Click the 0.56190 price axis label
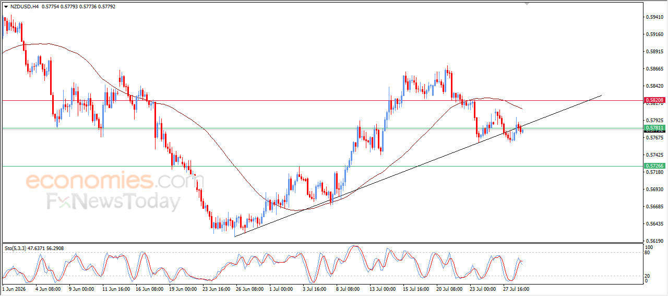Screen dimensions: 668x296 [x=654, y=241]
